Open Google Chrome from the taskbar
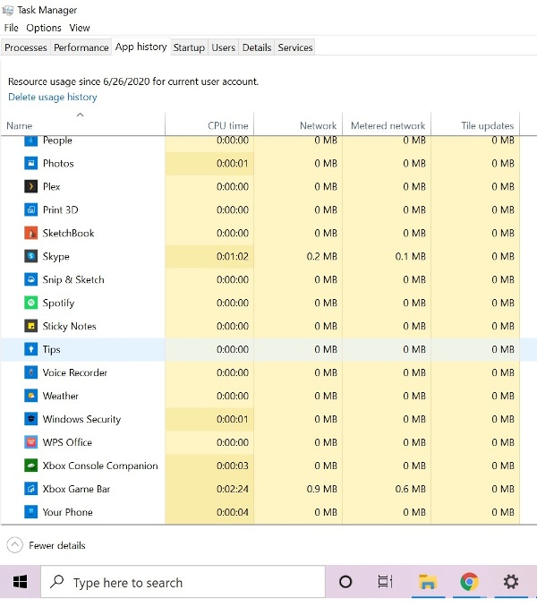This screenshot has width=537, height=607. coord(469,581)
